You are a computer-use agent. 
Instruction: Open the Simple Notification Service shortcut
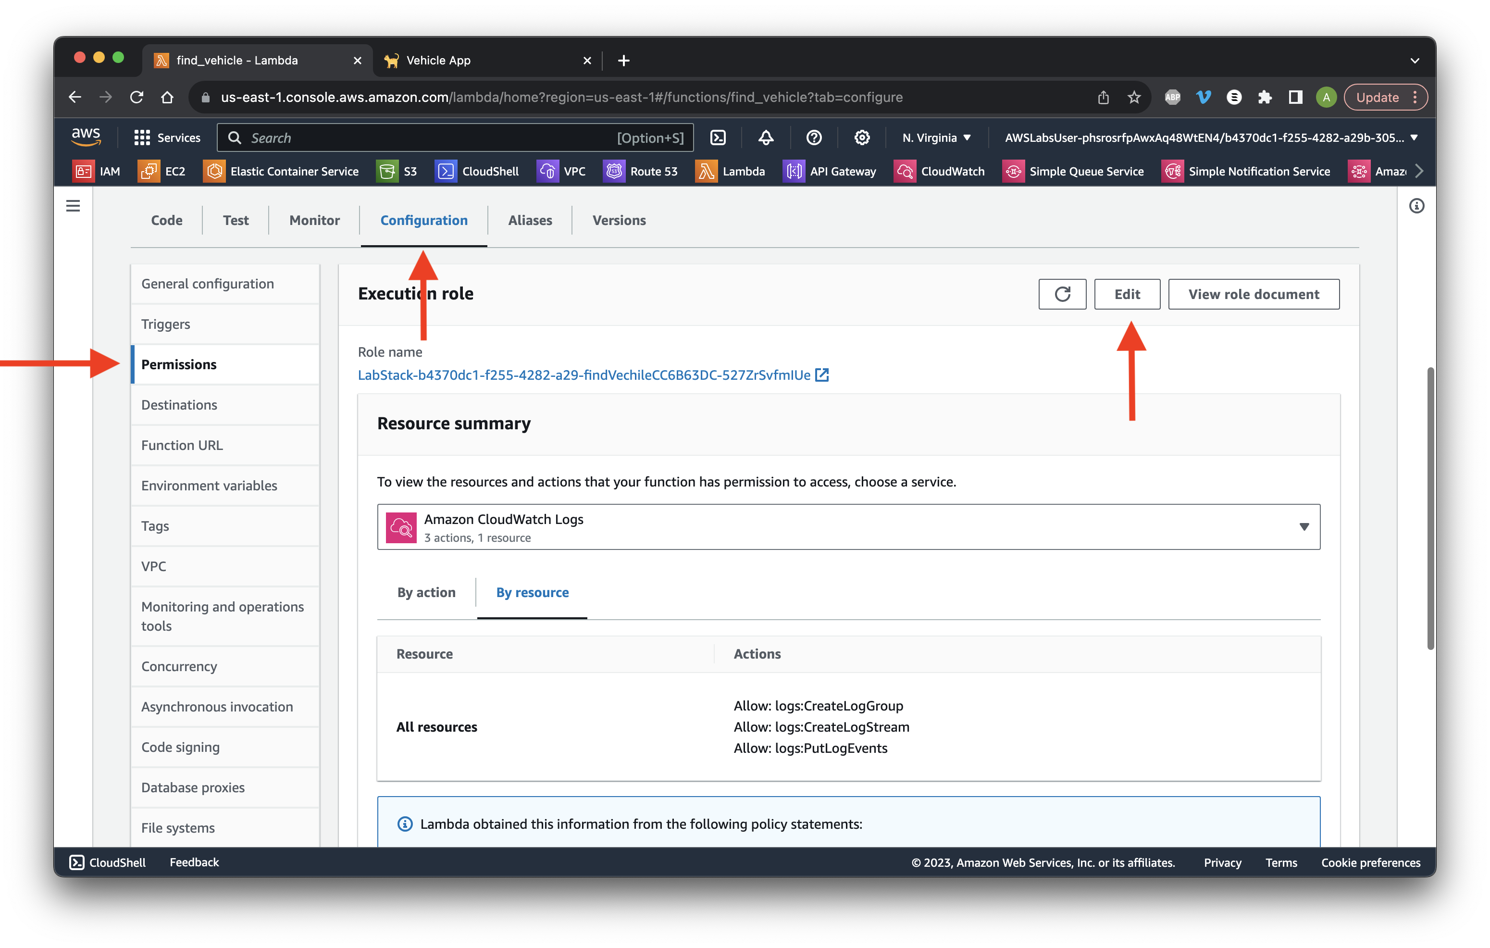(1245, 172)
